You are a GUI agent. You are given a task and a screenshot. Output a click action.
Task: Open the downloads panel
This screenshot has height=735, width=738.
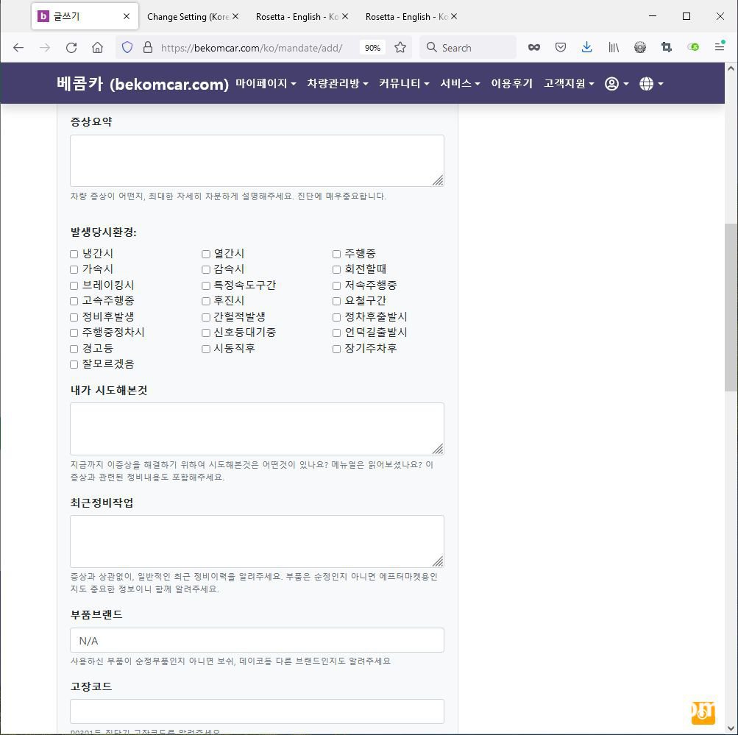586,47
